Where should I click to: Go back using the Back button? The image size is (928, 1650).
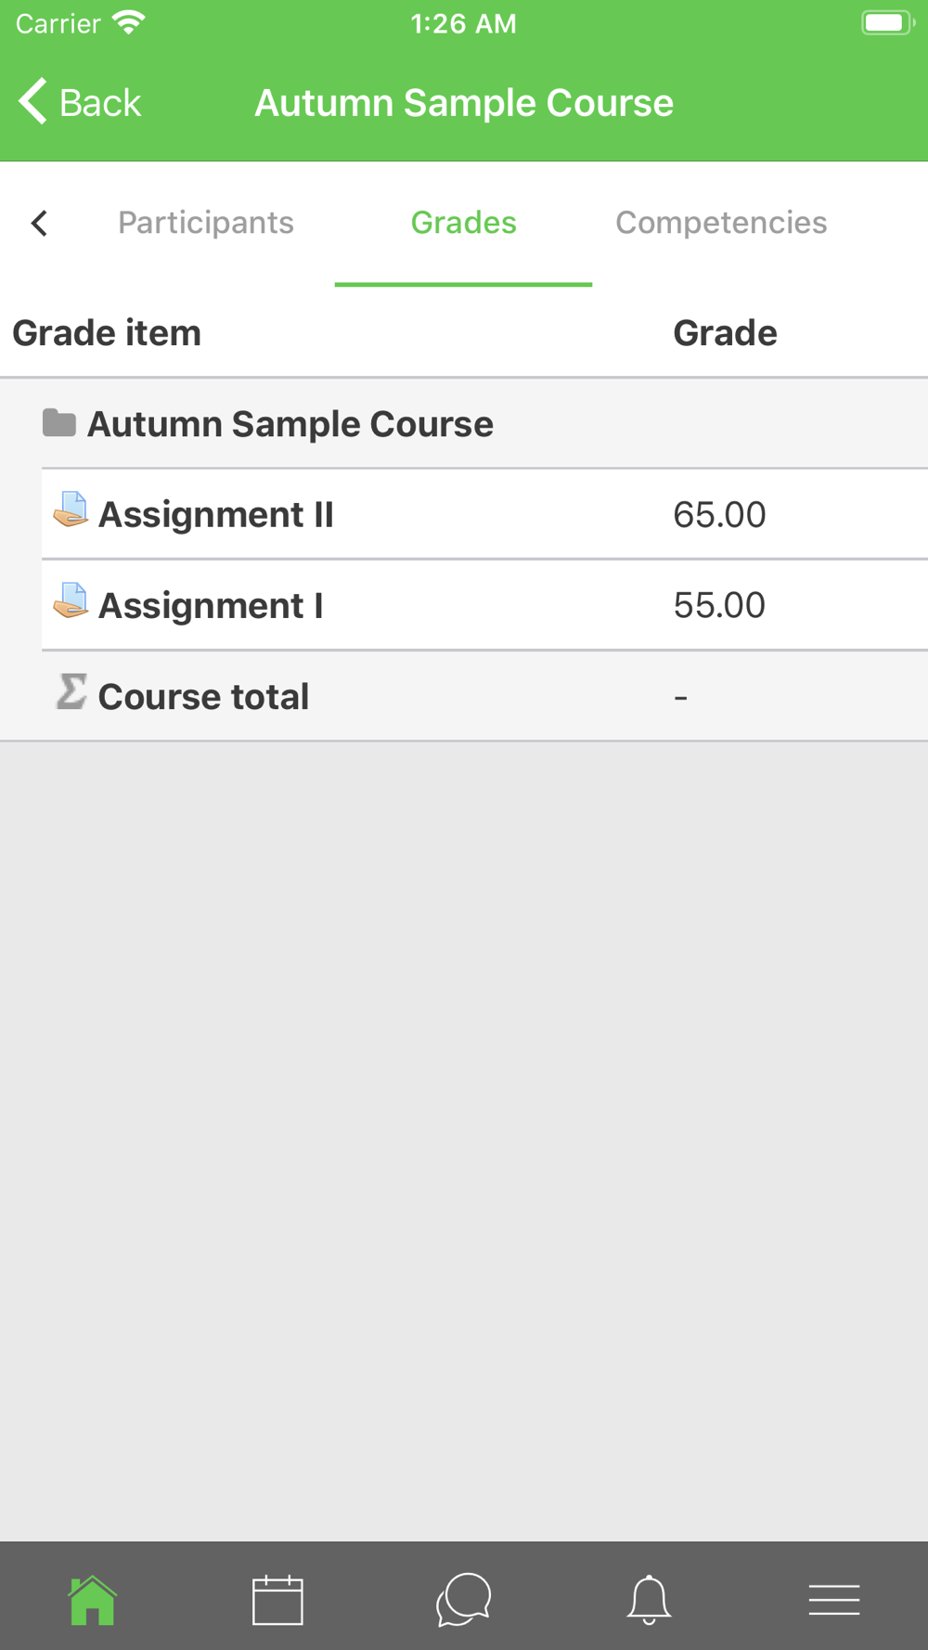[x=81, y=102]
